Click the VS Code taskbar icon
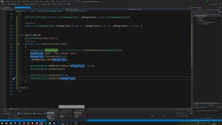Image resolution: width=222 pixels, height=125 pixels. coord(45,123)
